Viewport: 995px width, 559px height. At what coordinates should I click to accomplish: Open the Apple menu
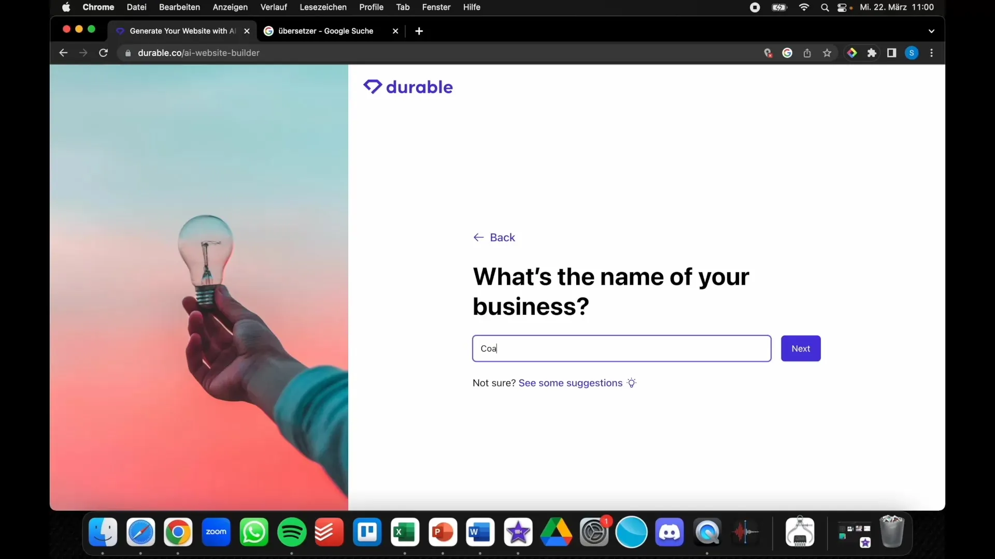point(66,7)
